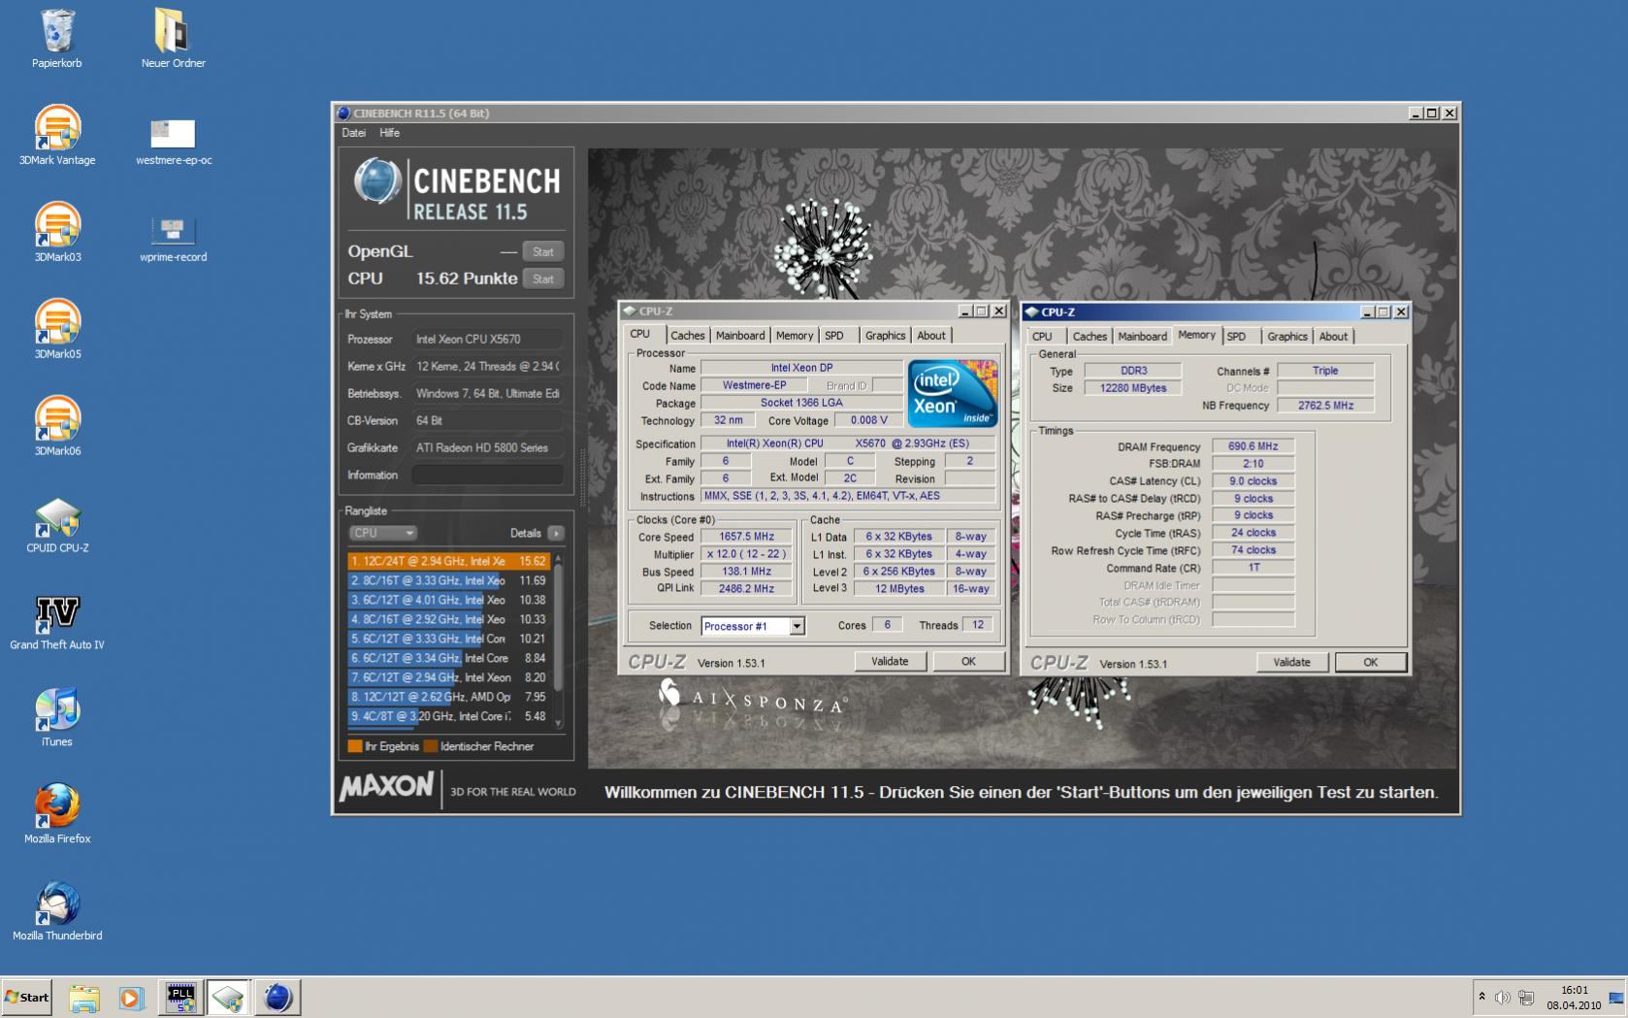Open the CPU dropdown in the Rangliste panel

click(x=383, y=533)
